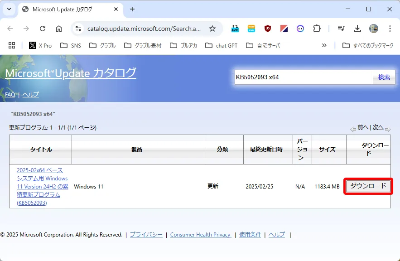Open the media control icon
Viewport: 400px width, 261px height.
point(341,29)
